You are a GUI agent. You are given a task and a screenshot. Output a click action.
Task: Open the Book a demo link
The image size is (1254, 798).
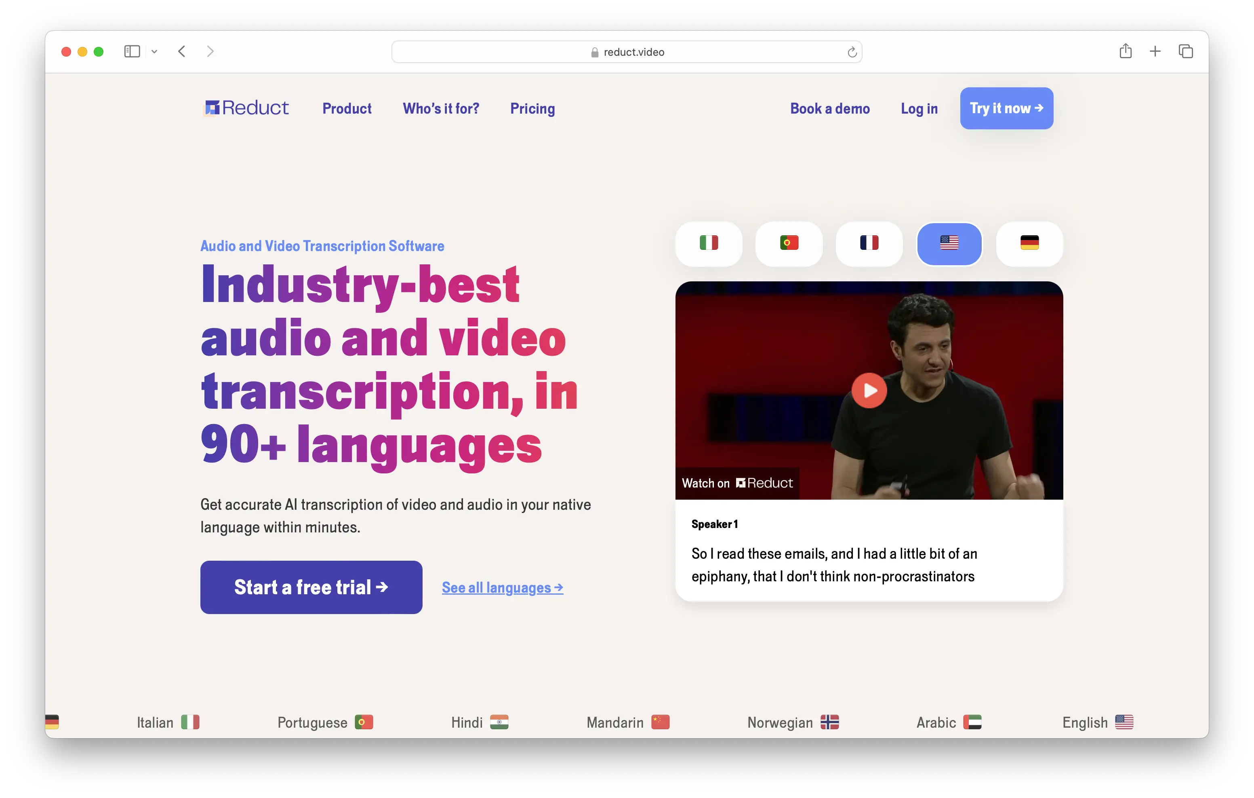829,108
